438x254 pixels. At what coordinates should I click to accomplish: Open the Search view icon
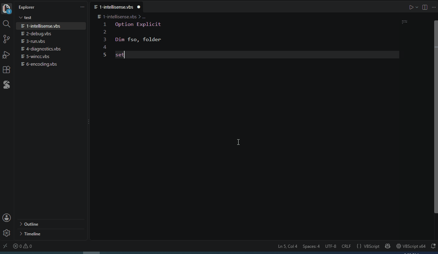coord(7,24)
